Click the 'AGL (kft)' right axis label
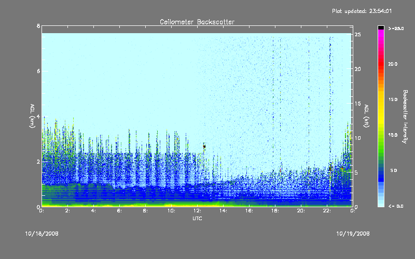The height and width of the screenshot is (259, 415). [367, 116]
